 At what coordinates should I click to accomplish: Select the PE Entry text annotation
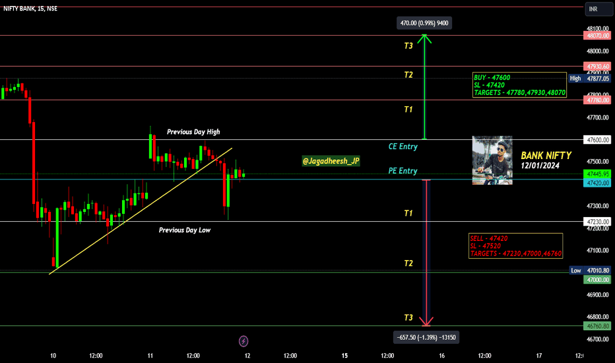tap(403, 171)
